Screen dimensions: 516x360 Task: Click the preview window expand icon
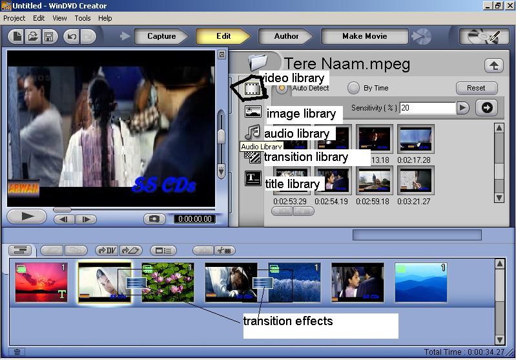(x=222, y=55)
